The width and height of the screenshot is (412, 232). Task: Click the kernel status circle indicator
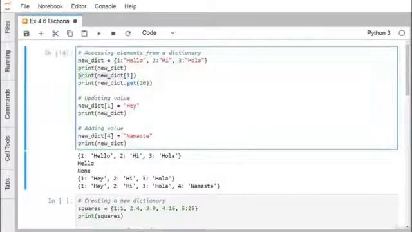[402, 33]
